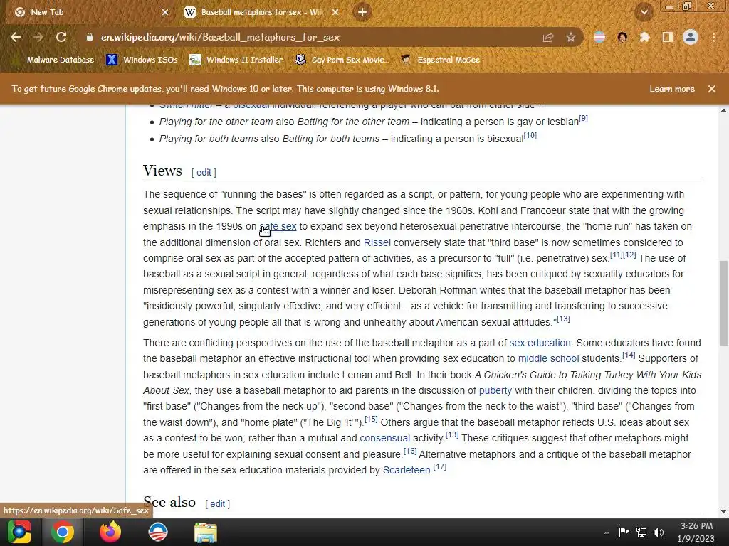The image size is (729, 546).
Task: Open Windows ISOs bookmark
Action: (142, 60)
